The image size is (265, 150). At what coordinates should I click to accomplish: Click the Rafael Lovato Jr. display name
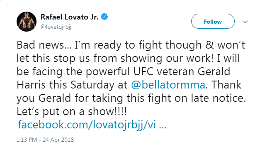click(70, 17)
